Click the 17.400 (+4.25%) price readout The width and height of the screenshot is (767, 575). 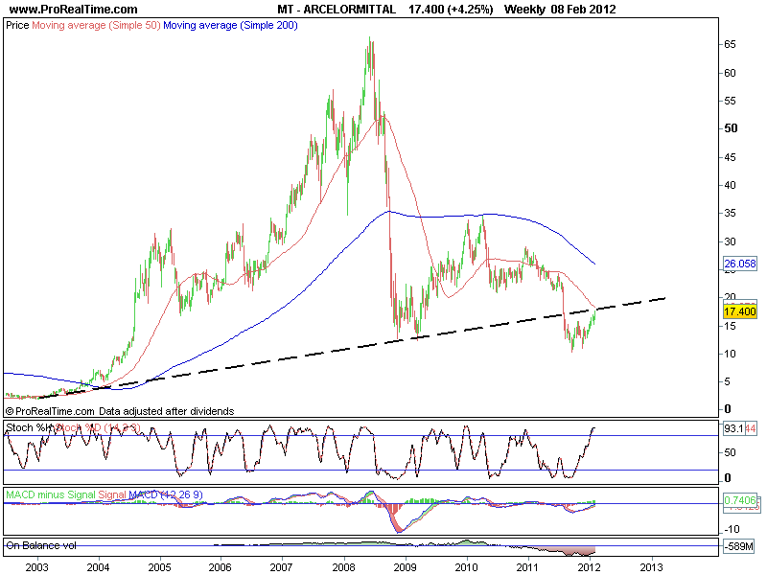(451, 10)
